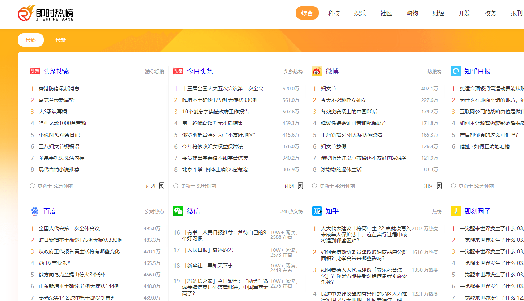Open 香港防疫最新消息 headline
The height and width of the screenshot is (301, 524).
point(59,89)
